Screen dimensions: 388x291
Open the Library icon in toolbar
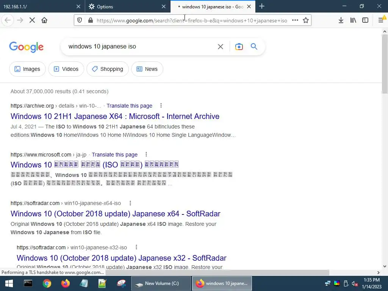(353, 20)
